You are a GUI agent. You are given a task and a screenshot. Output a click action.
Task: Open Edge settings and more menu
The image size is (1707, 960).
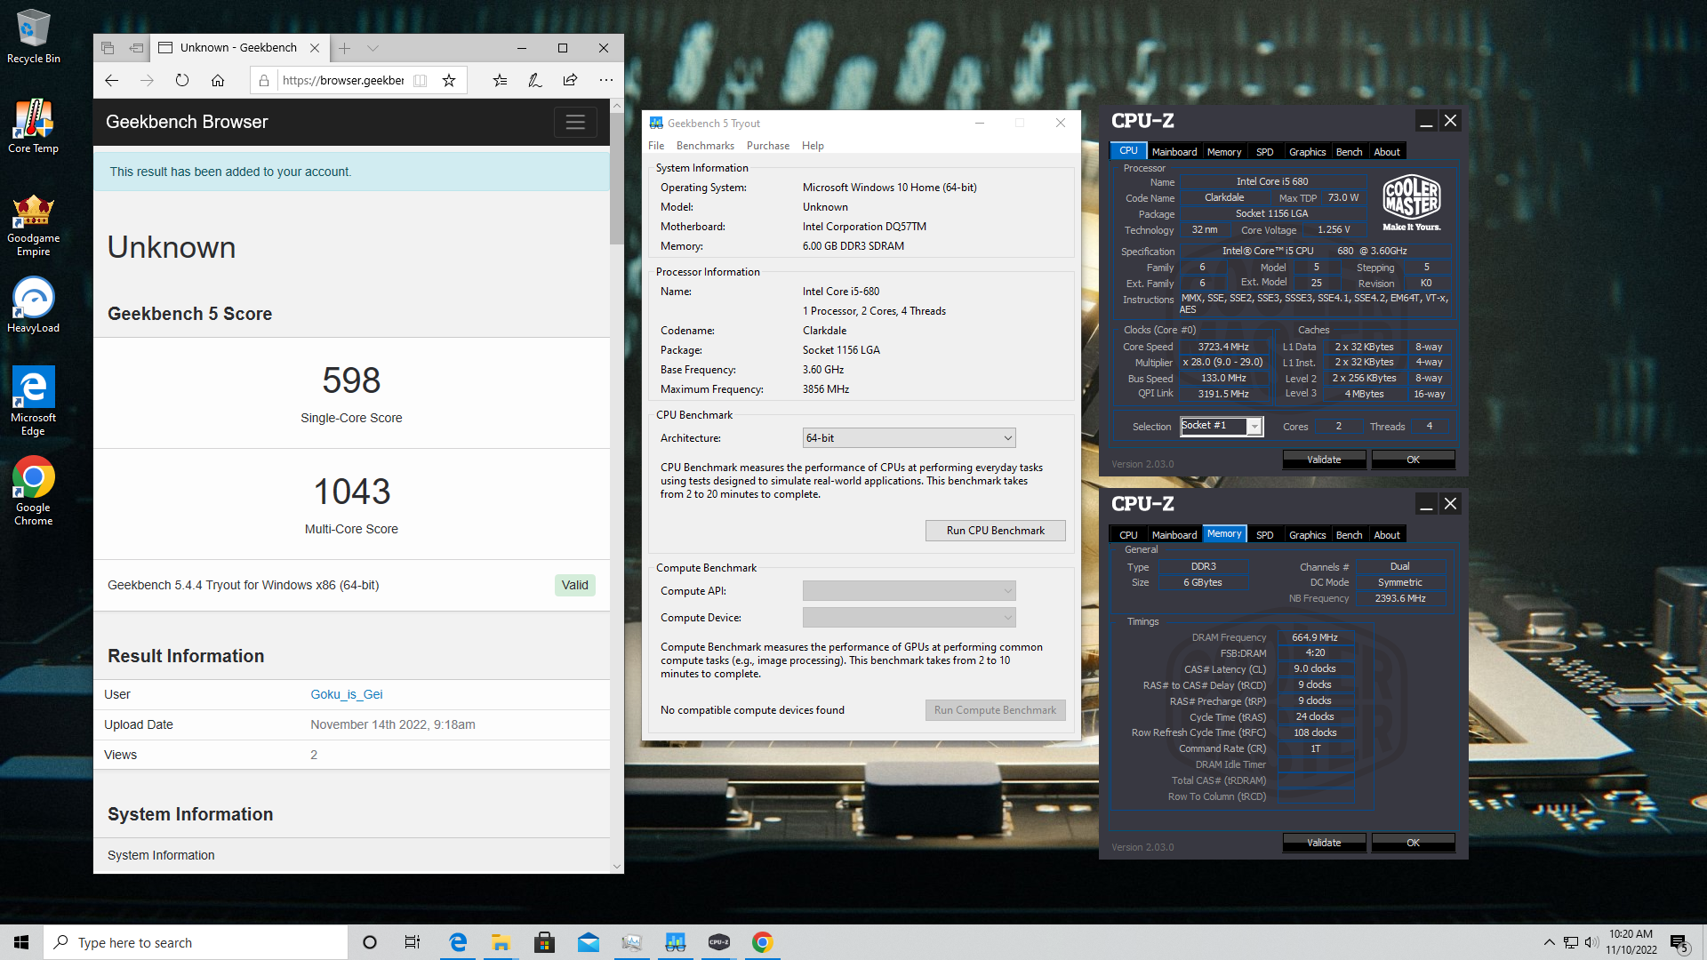pos(605,80)
